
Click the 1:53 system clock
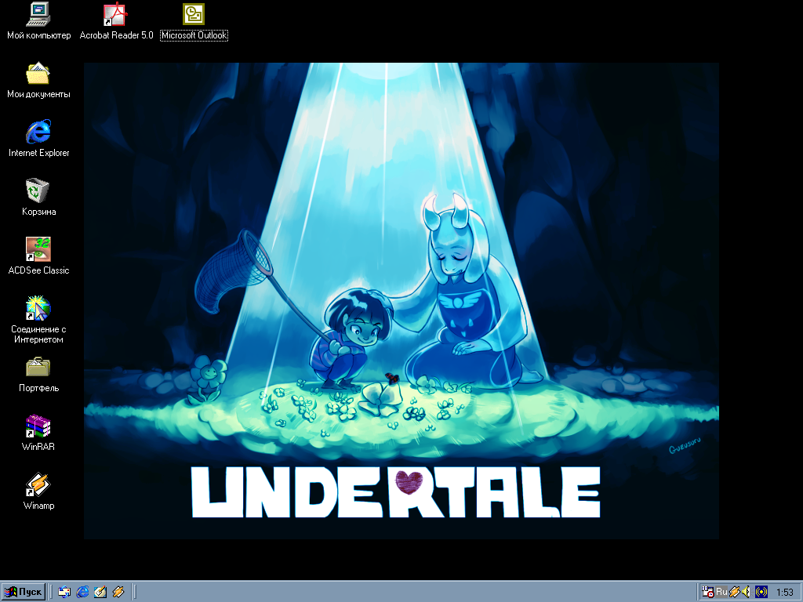[784, 593]
